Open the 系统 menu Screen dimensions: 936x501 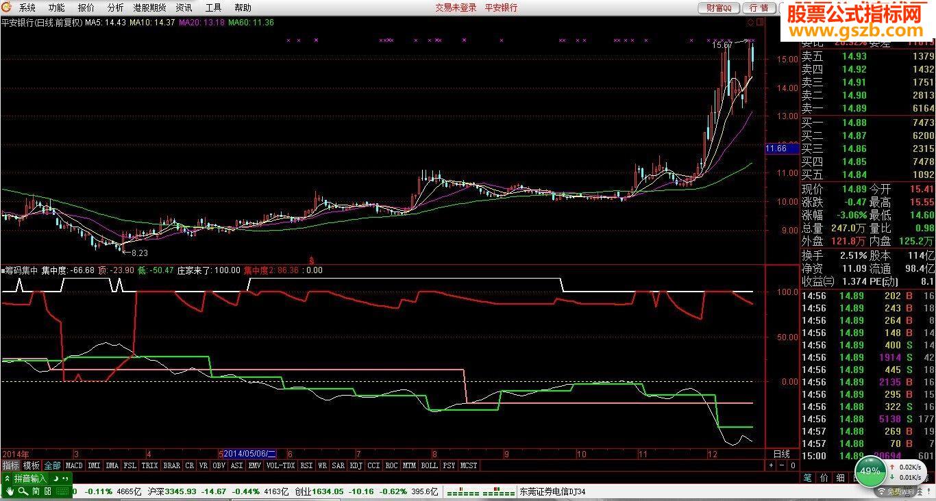point(27,8)
